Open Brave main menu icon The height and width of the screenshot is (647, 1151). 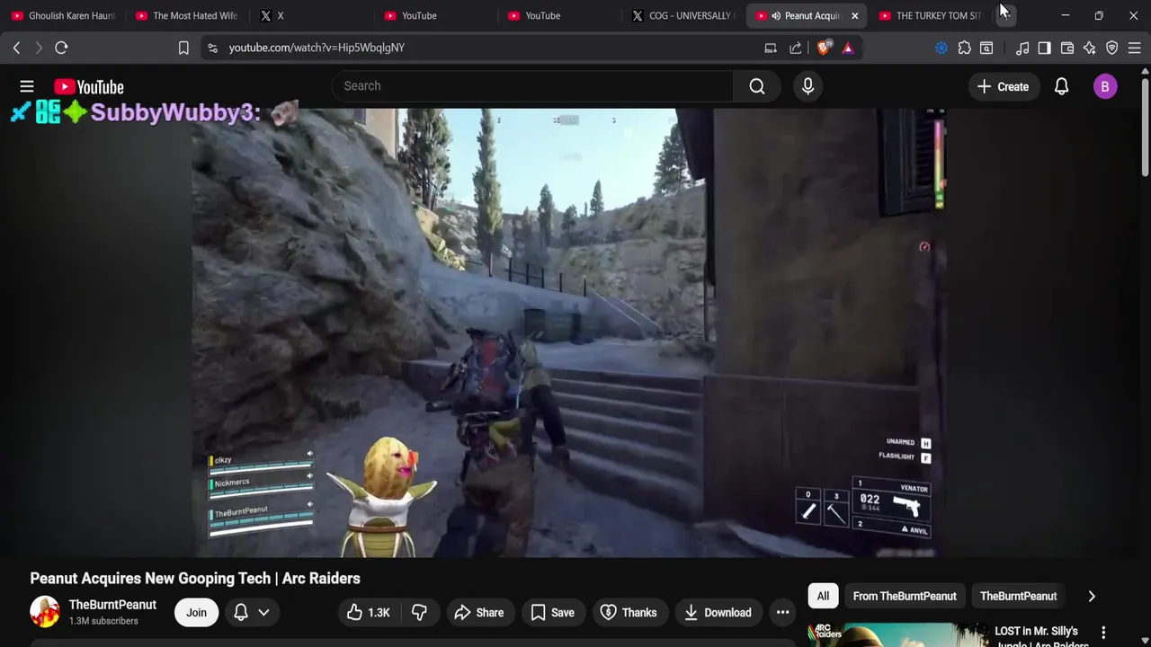[1135, 48]
